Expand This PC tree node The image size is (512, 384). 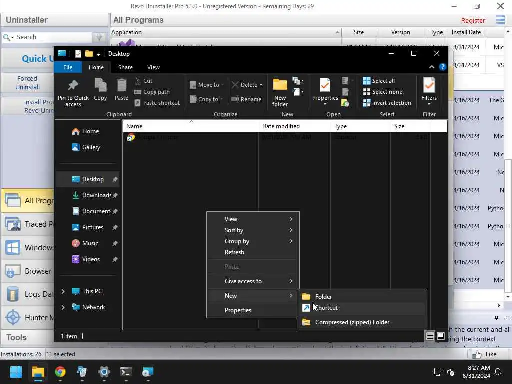pos(63,291)
